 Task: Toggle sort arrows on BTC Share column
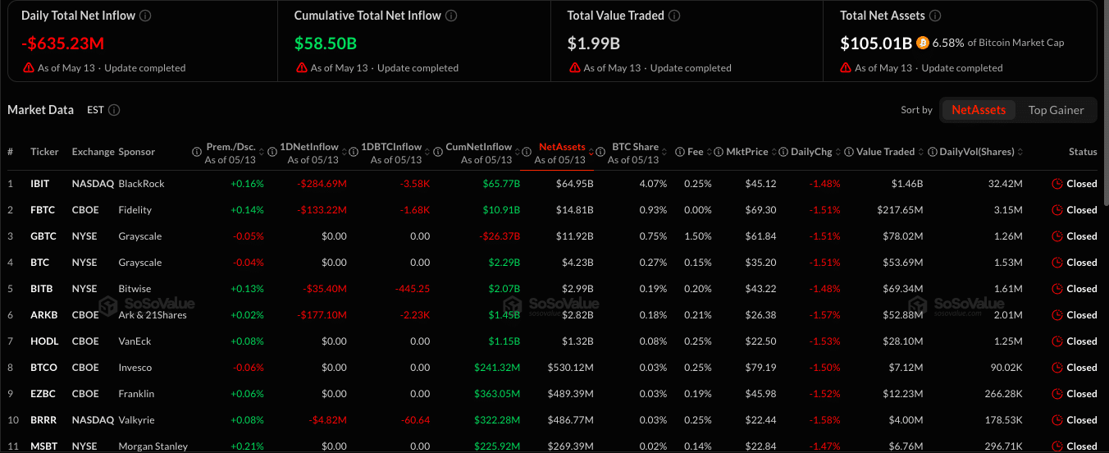coord(664,152)
